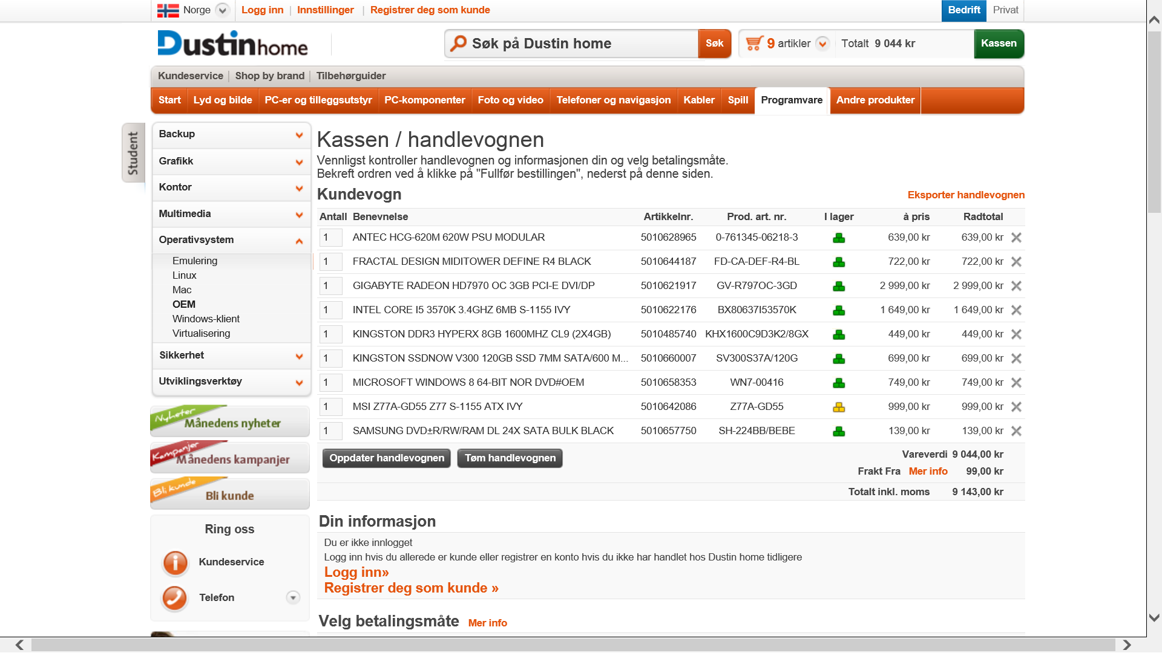The height and width of the screenshot is (653, 1162).
Task: Click the magnifier icon in search box
Action: click(459, 43)
